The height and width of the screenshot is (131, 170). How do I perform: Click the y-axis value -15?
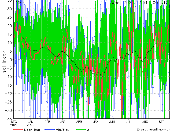9,85
